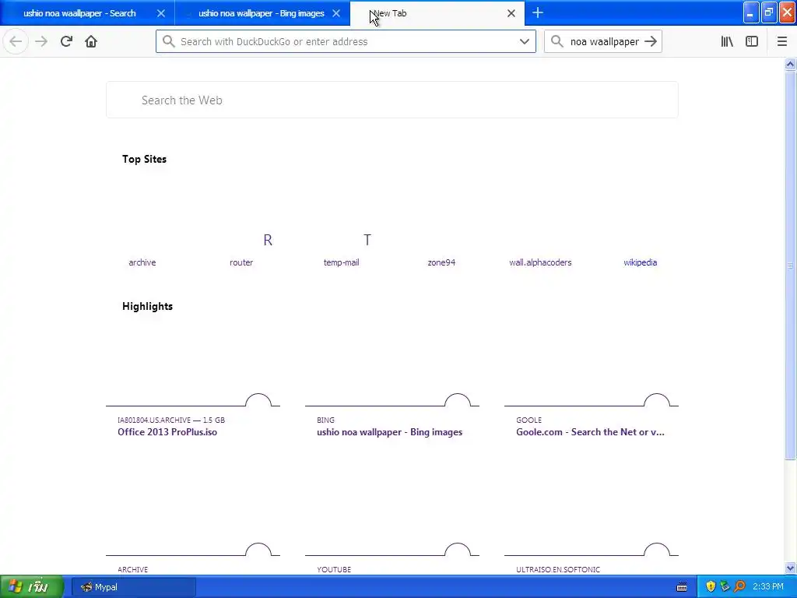
Task: Click the BING source label
Action: pyautogui.click(x=326, y=420)
